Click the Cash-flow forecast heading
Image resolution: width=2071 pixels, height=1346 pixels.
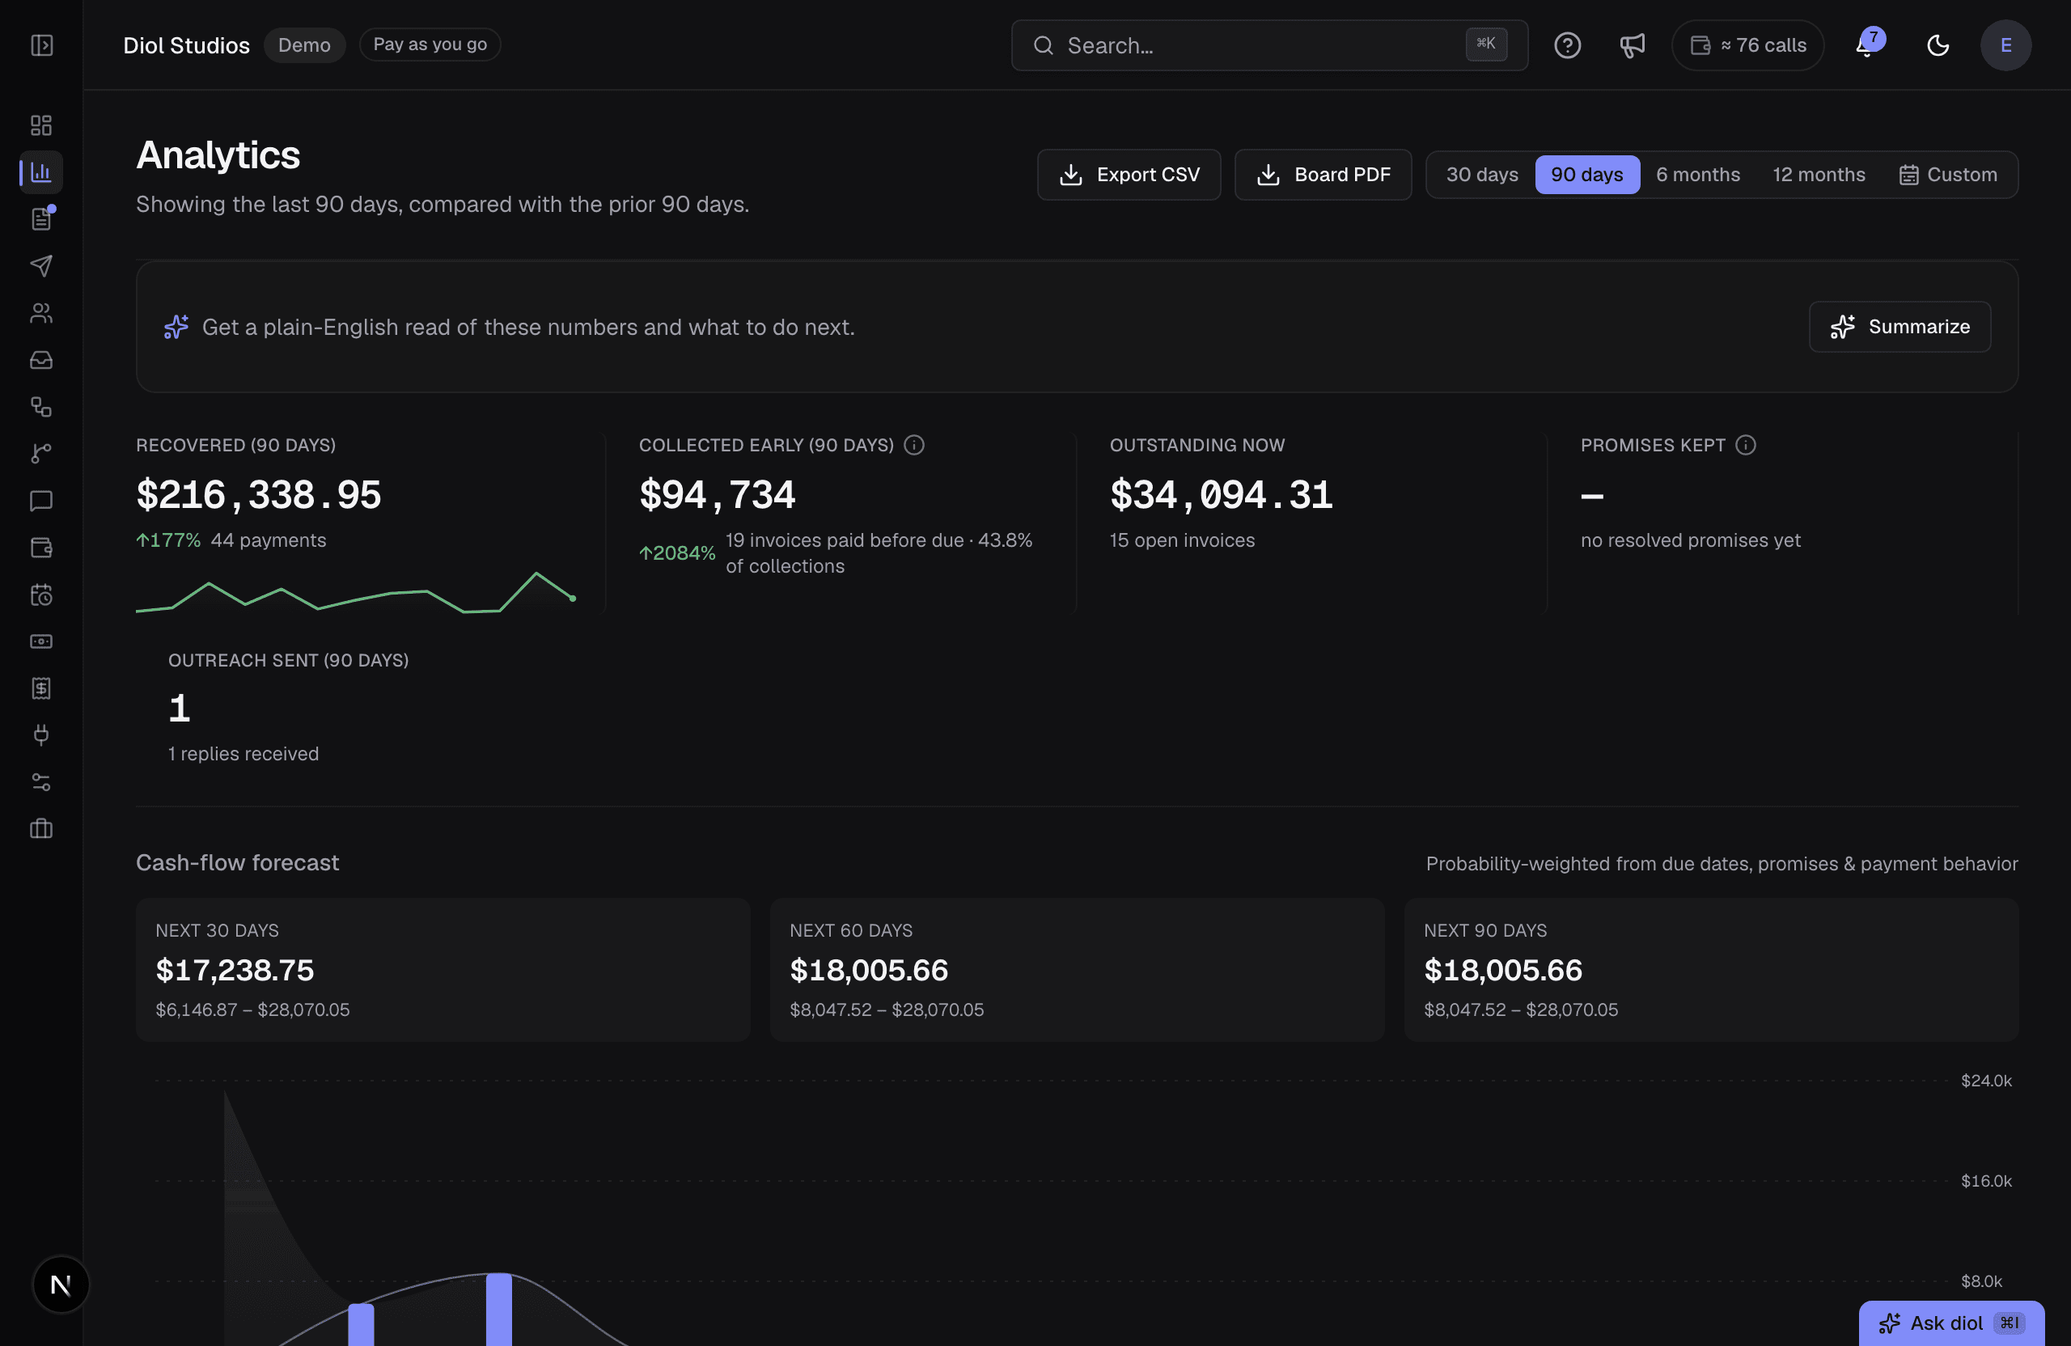(238, 863)
